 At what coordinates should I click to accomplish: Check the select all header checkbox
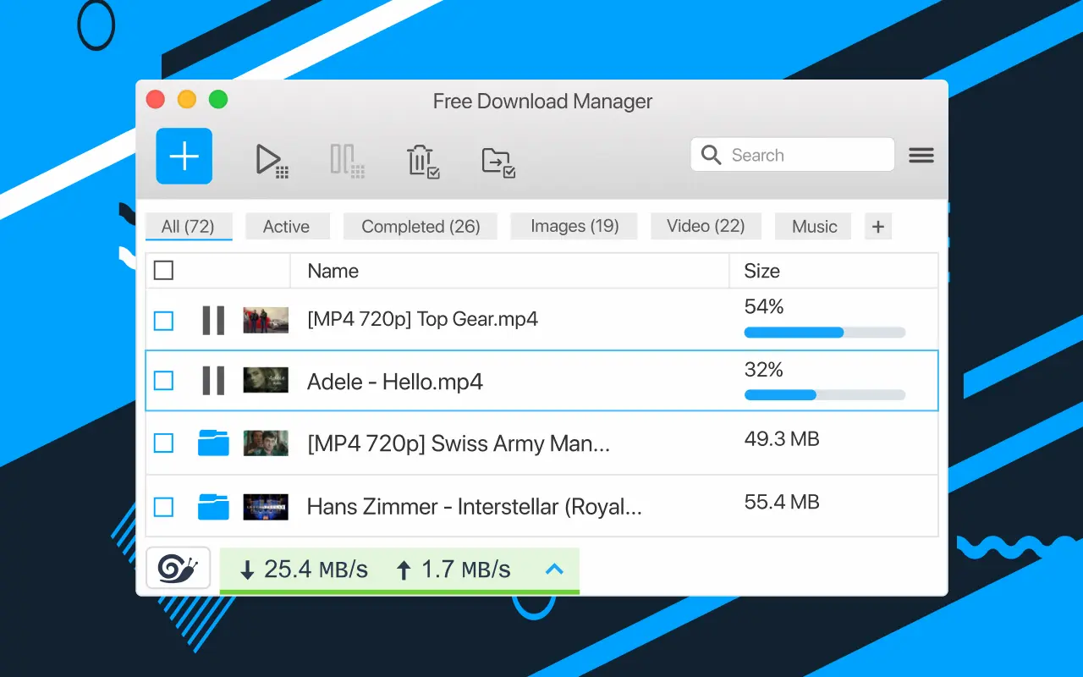point(163,271)
